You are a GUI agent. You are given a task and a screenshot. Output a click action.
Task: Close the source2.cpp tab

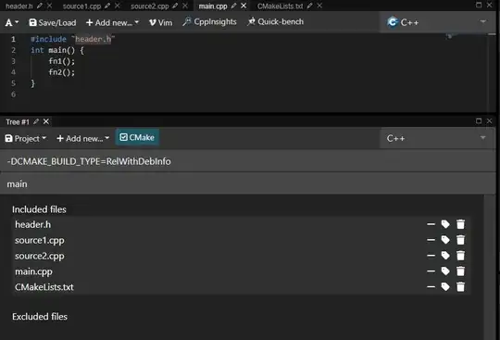[185, 6]
